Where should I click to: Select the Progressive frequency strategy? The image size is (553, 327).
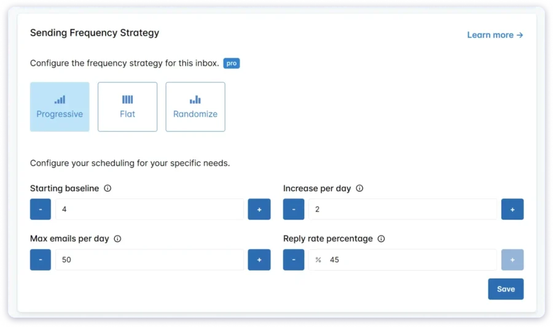60,107
